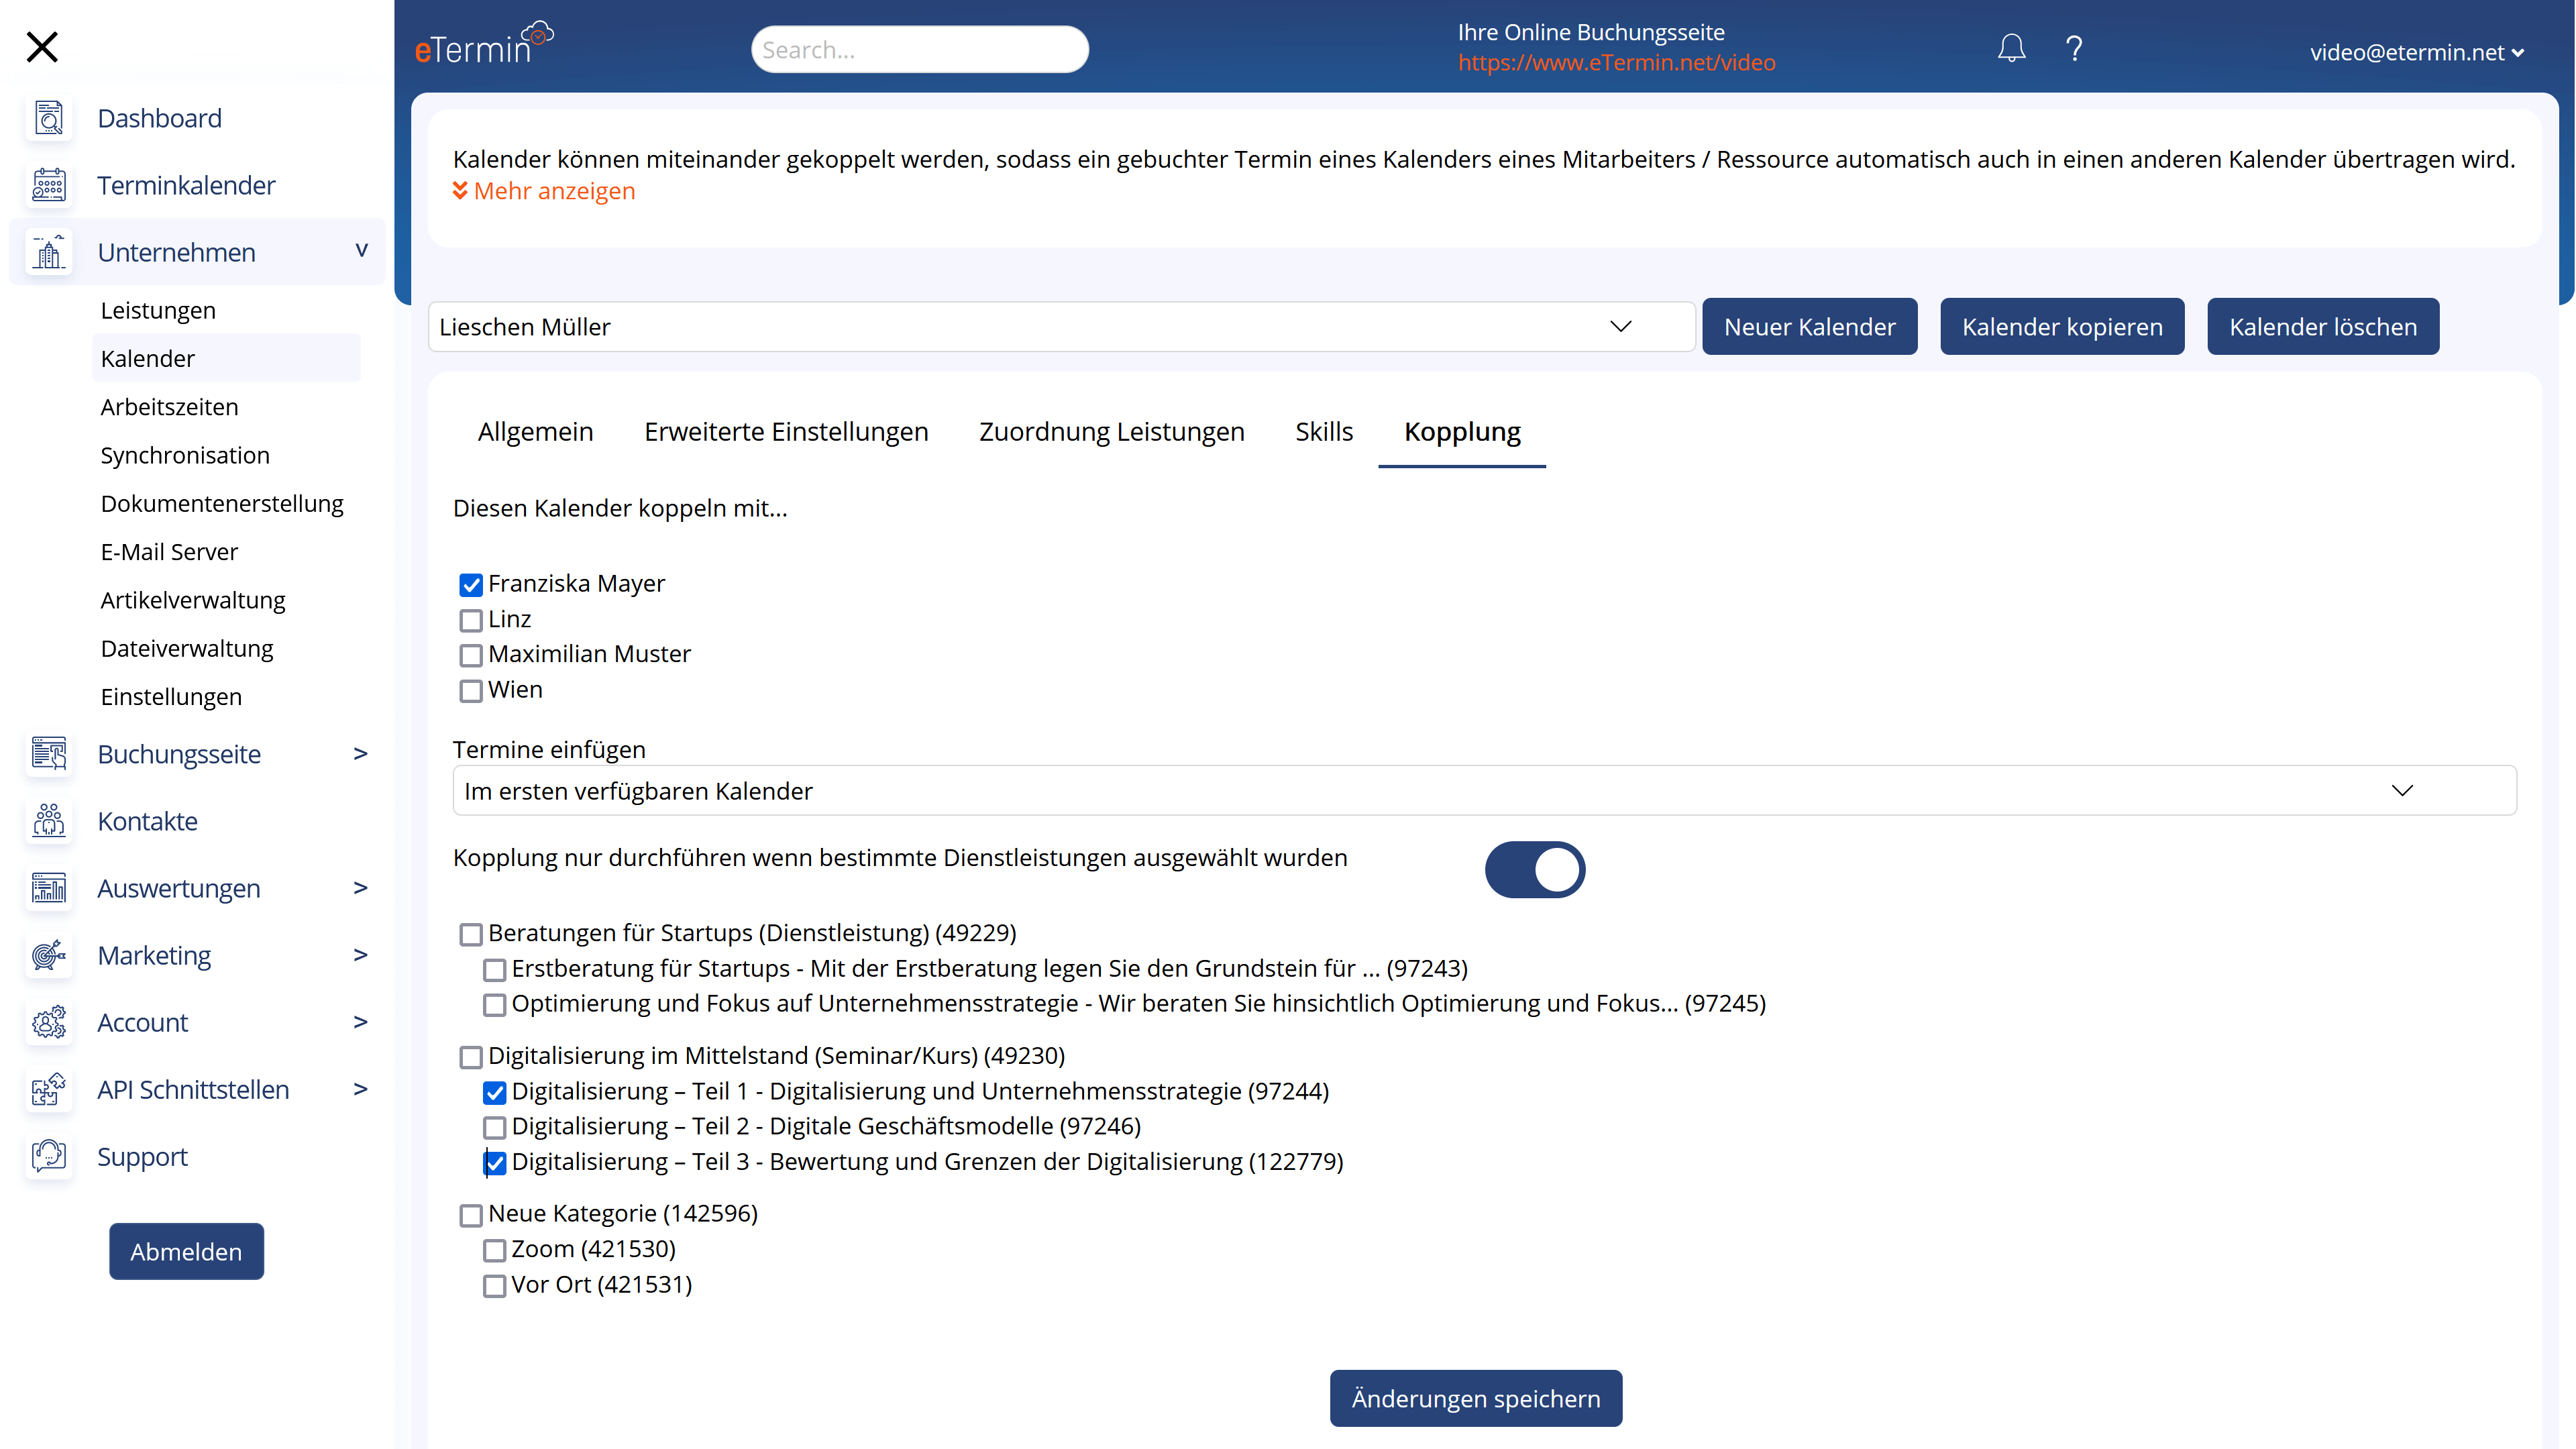Click the Kalender löschen button
Screen dimensions: 2576x1449
pos(2323,325)
